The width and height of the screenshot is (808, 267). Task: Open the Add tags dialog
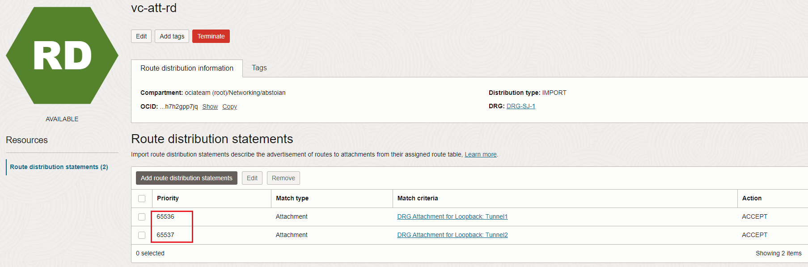click(172, 36)
